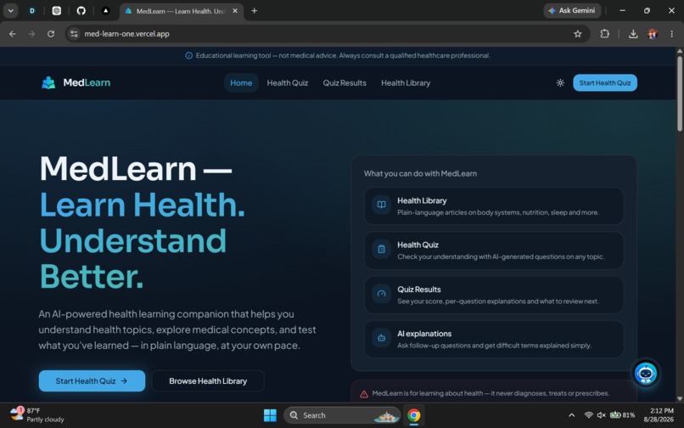Select Home in the navigation bar
Image resolution: width=684 pixels, height=428 pixels.
point(241,83)
